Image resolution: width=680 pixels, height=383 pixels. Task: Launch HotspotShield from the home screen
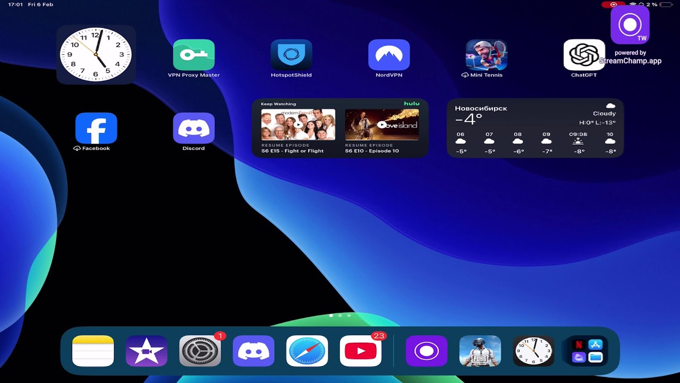(291, 55)
